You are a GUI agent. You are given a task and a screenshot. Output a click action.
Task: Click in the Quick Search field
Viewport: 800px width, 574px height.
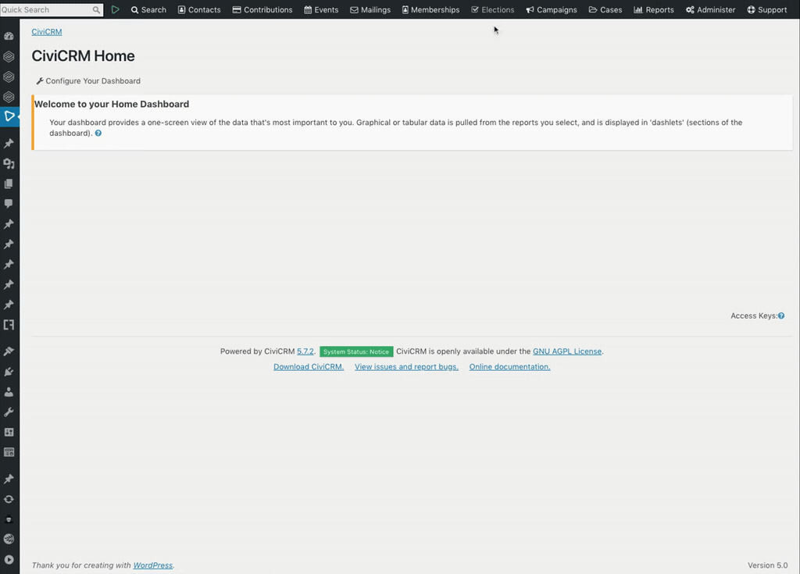45,10
